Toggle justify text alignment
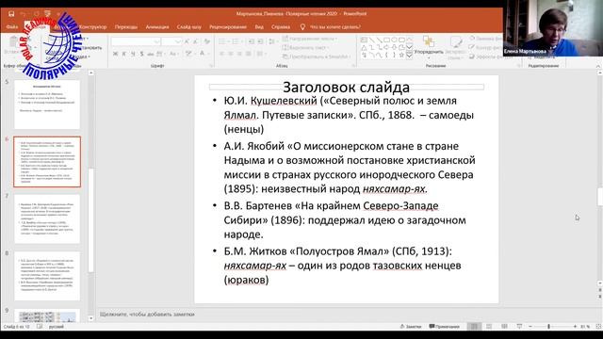Image resolution: width=603 pixels, height=339 pixels. (x=249, y=54)
